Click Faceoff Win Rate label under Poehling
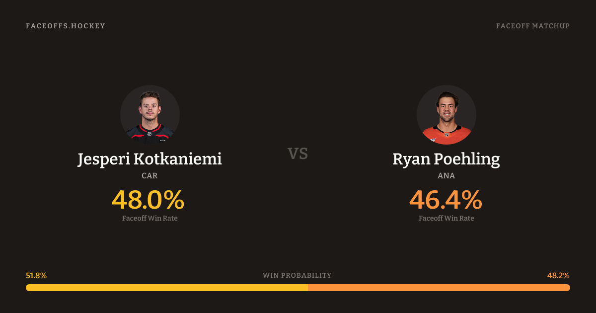 click(x=446, y=218)
